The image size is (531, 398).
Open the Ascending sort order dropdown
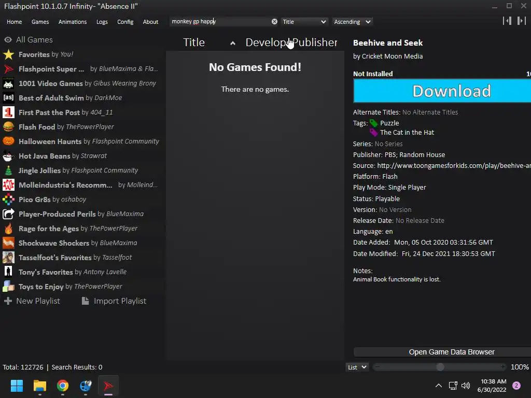point(352,22)
